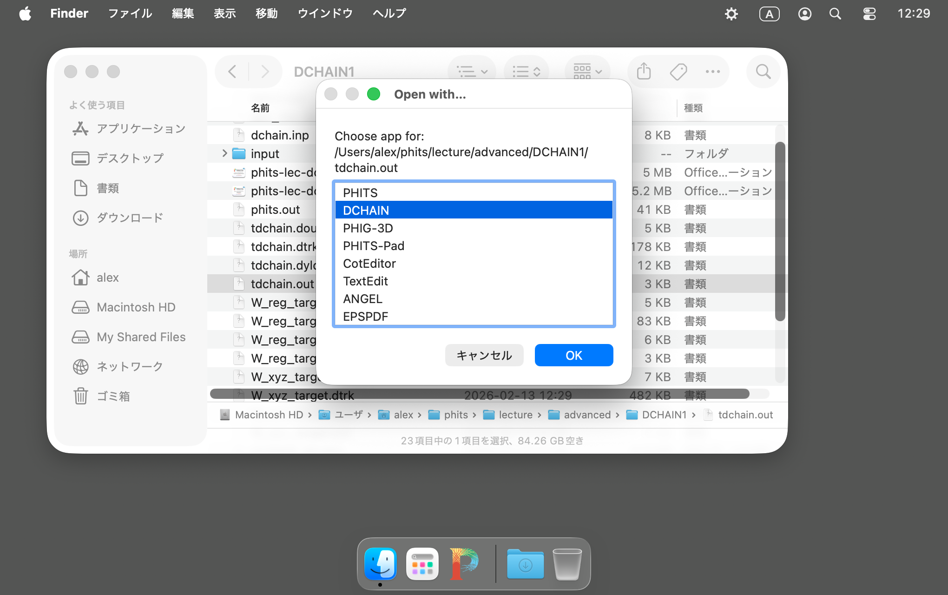This screenshot has height=595, width=948.
Task: Open the sort order dropdown
Action: click(526, 72)
